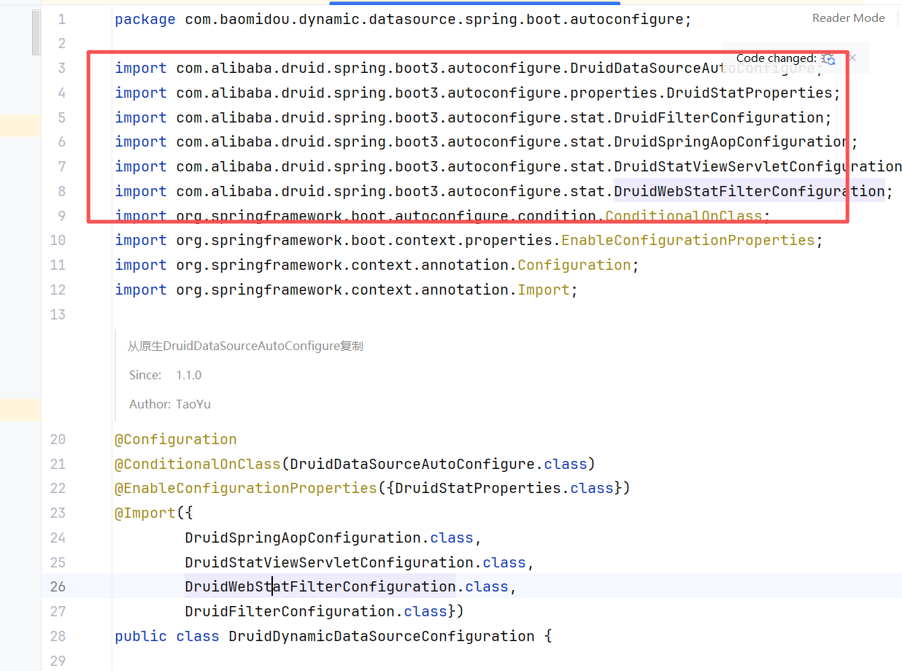Click DruidSpringAopConfiguration on line 24
The height and width of the screenshot is (671, 902).
pyautogui.click(x=303, y=538)
